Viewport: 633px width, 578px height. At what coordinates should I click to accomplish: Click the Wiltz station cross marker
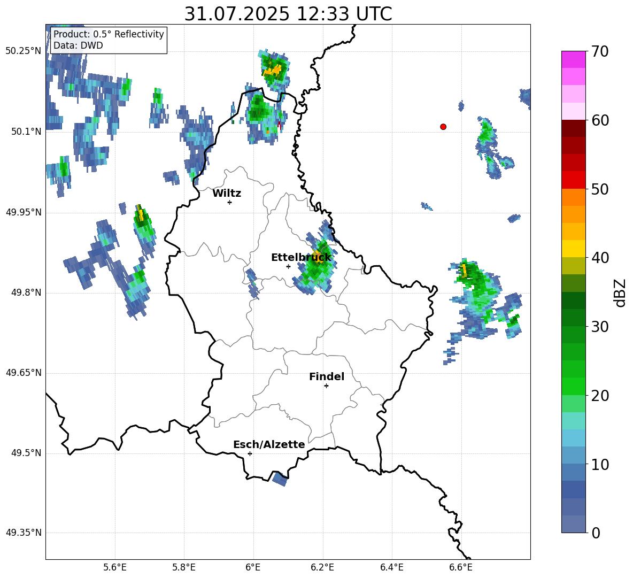tap(230, 202)
